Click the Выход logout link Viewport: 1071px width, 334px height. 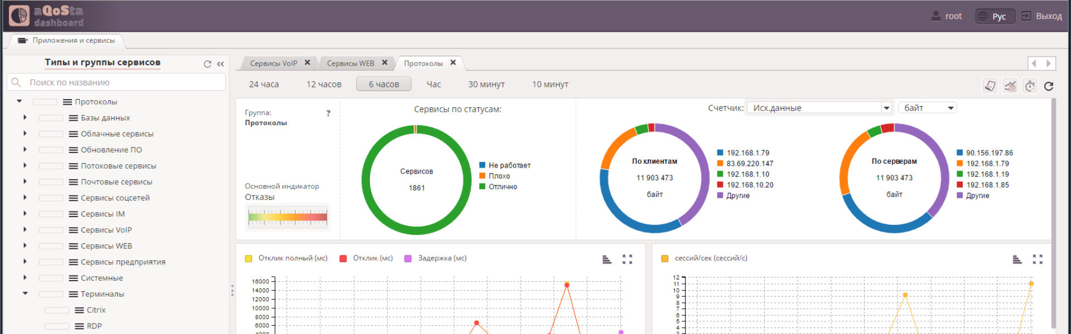(x=1041, y=16)
